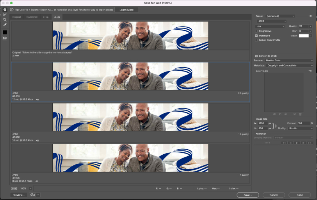Click the white Matte color swatch
Image resolution: width=317 pixels, height=200 pixels.
pos(304,36)
